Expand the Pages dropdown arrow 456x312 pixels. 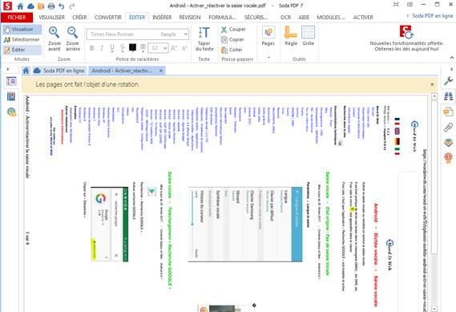(268, 58)
